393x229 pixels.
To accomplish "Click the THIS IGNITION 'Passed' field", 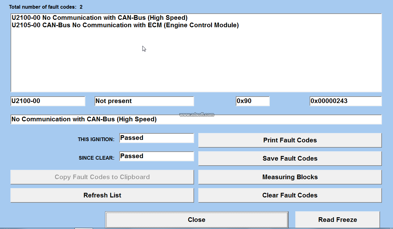I will tap(156, 138).
